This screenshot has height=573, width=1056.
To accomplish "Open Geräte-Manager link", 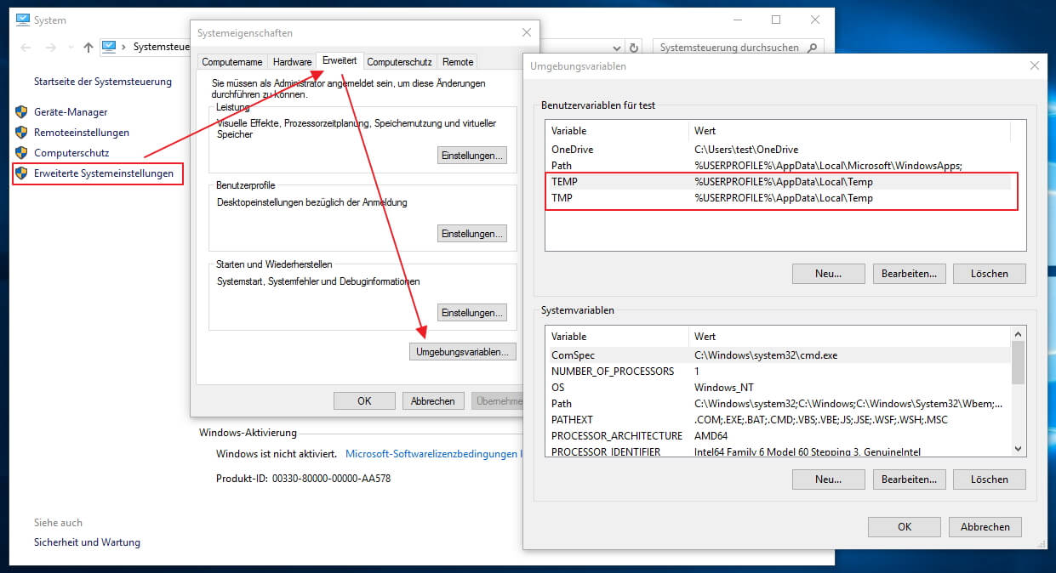I will coord(71,111).
